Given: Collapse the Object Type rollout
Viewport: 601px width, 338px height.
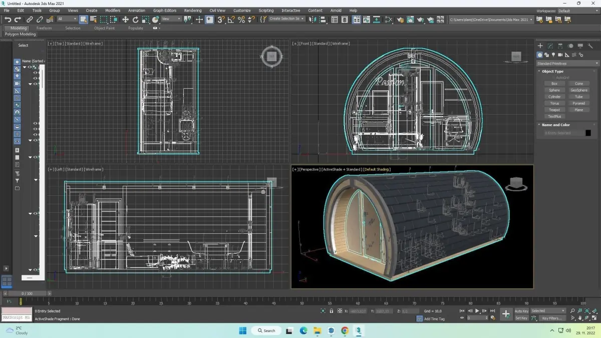Looking at the screenshot, I should [552, 71].
